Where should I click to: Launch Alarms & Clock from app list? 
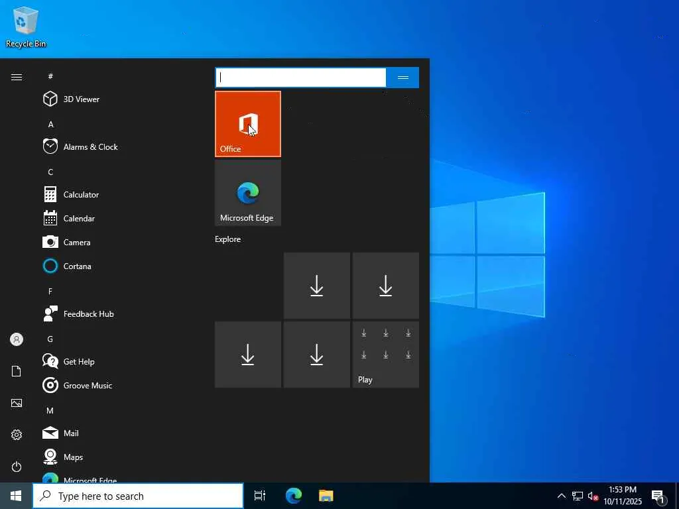click(x=80, y=146)
